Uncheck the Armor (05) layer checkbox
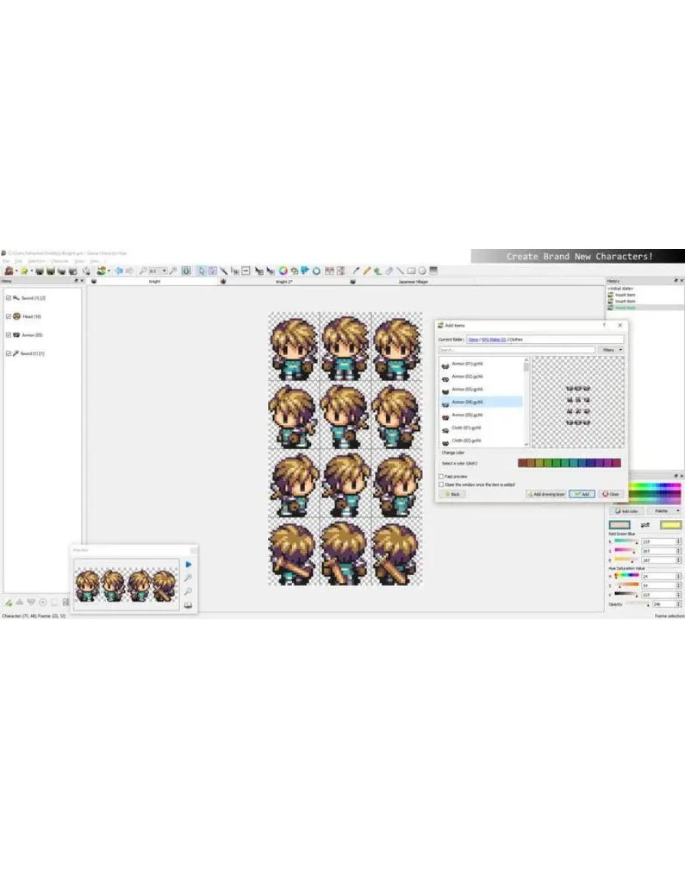 pos(8,335)
